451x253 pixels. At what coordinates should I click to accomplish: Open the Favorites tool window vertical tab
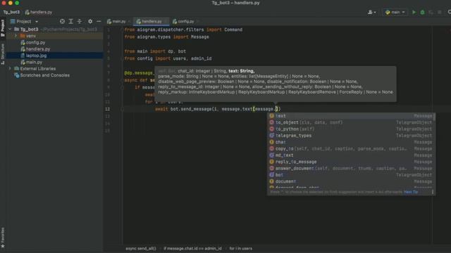[x=3, y=238]
